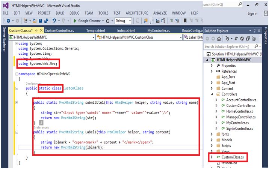Click the Sign in link

[252, 13]
